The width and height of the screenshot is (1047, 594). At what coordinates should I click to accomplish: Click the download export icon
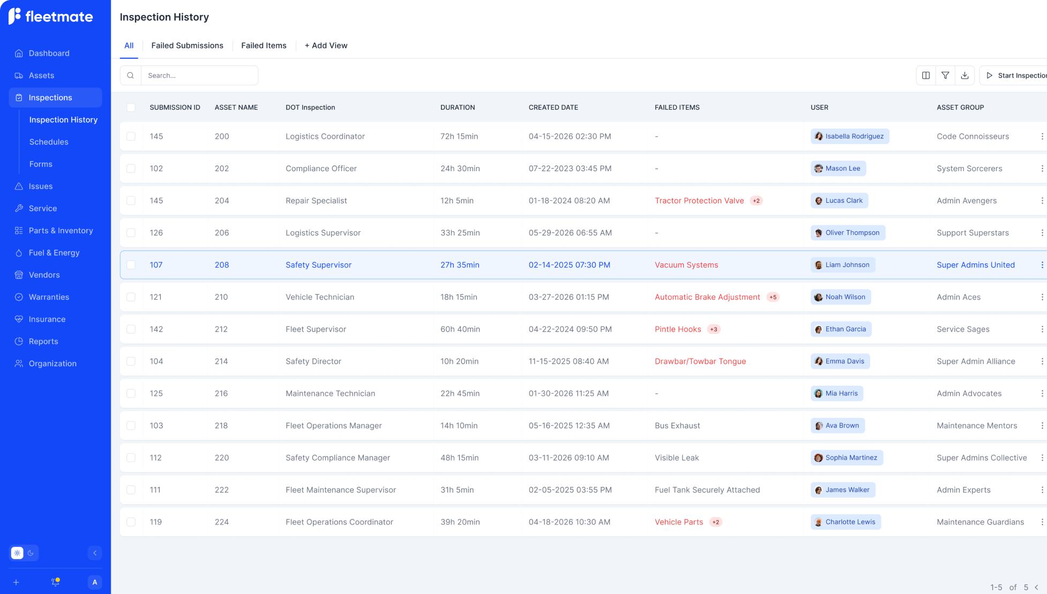click(x=964, y=75)
